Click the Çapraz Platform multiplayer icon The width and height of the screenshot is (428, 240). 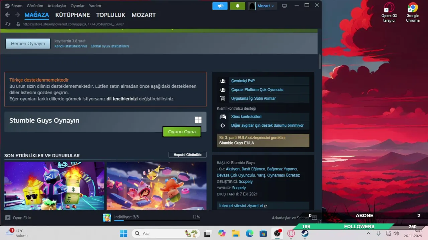tap(222, 90)
